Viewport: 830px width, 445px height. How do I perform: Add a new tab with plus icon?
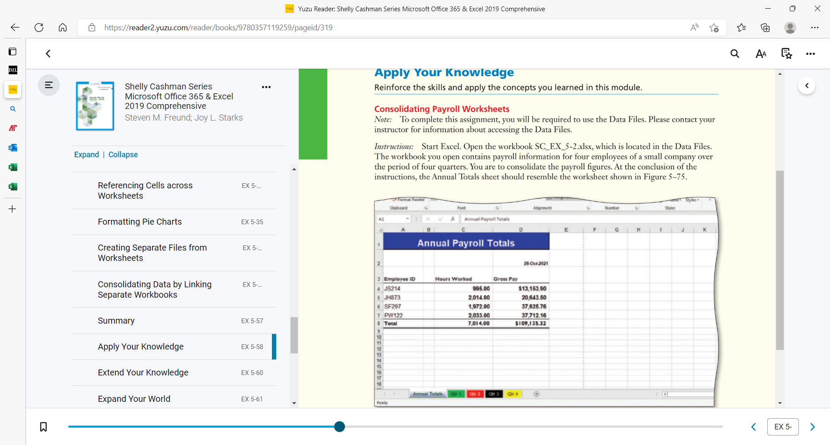(13, 209)
